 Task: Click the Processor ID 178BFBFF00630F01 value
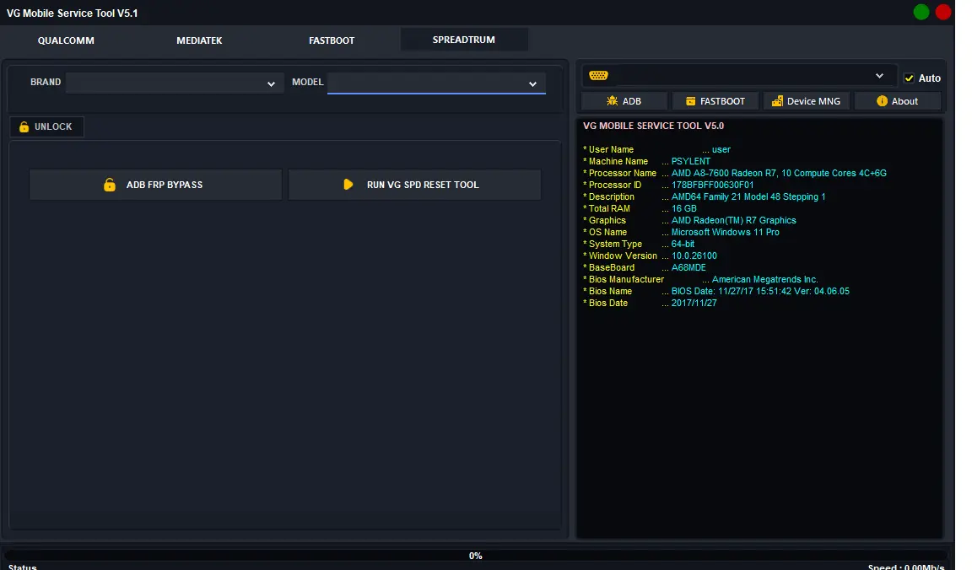coord(712,185)
